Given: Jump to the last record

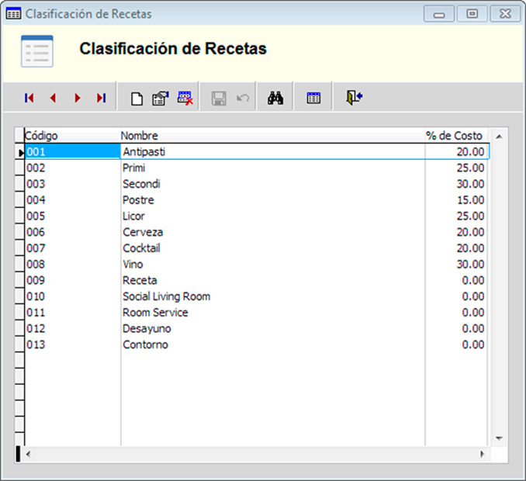Looking at the screenshot, I should click(101, 98).
